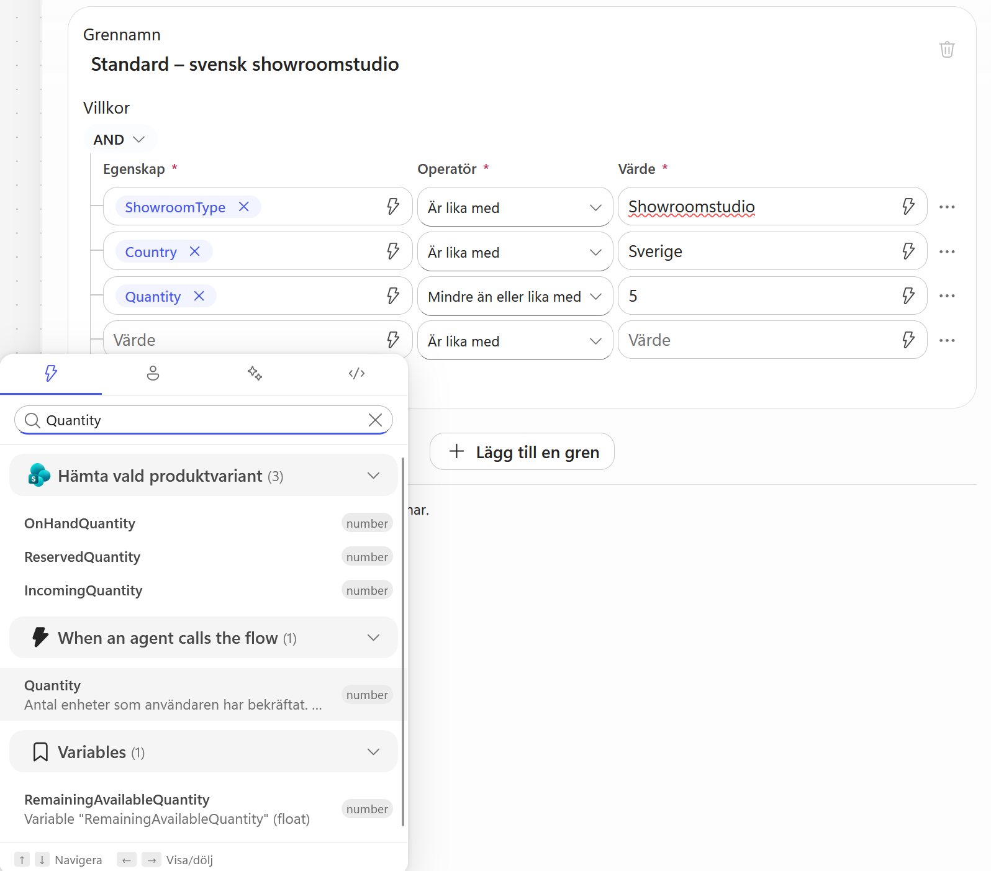Remove the Country property token
Screen dimensions: 991x871
click(194, 251)
